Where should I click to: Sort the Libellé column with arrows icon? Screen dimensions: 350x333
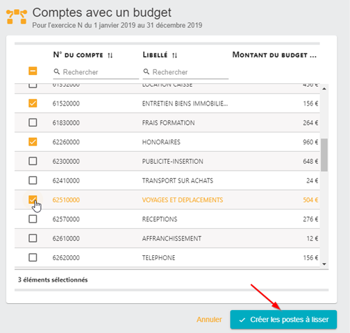[x=175, y=55]
